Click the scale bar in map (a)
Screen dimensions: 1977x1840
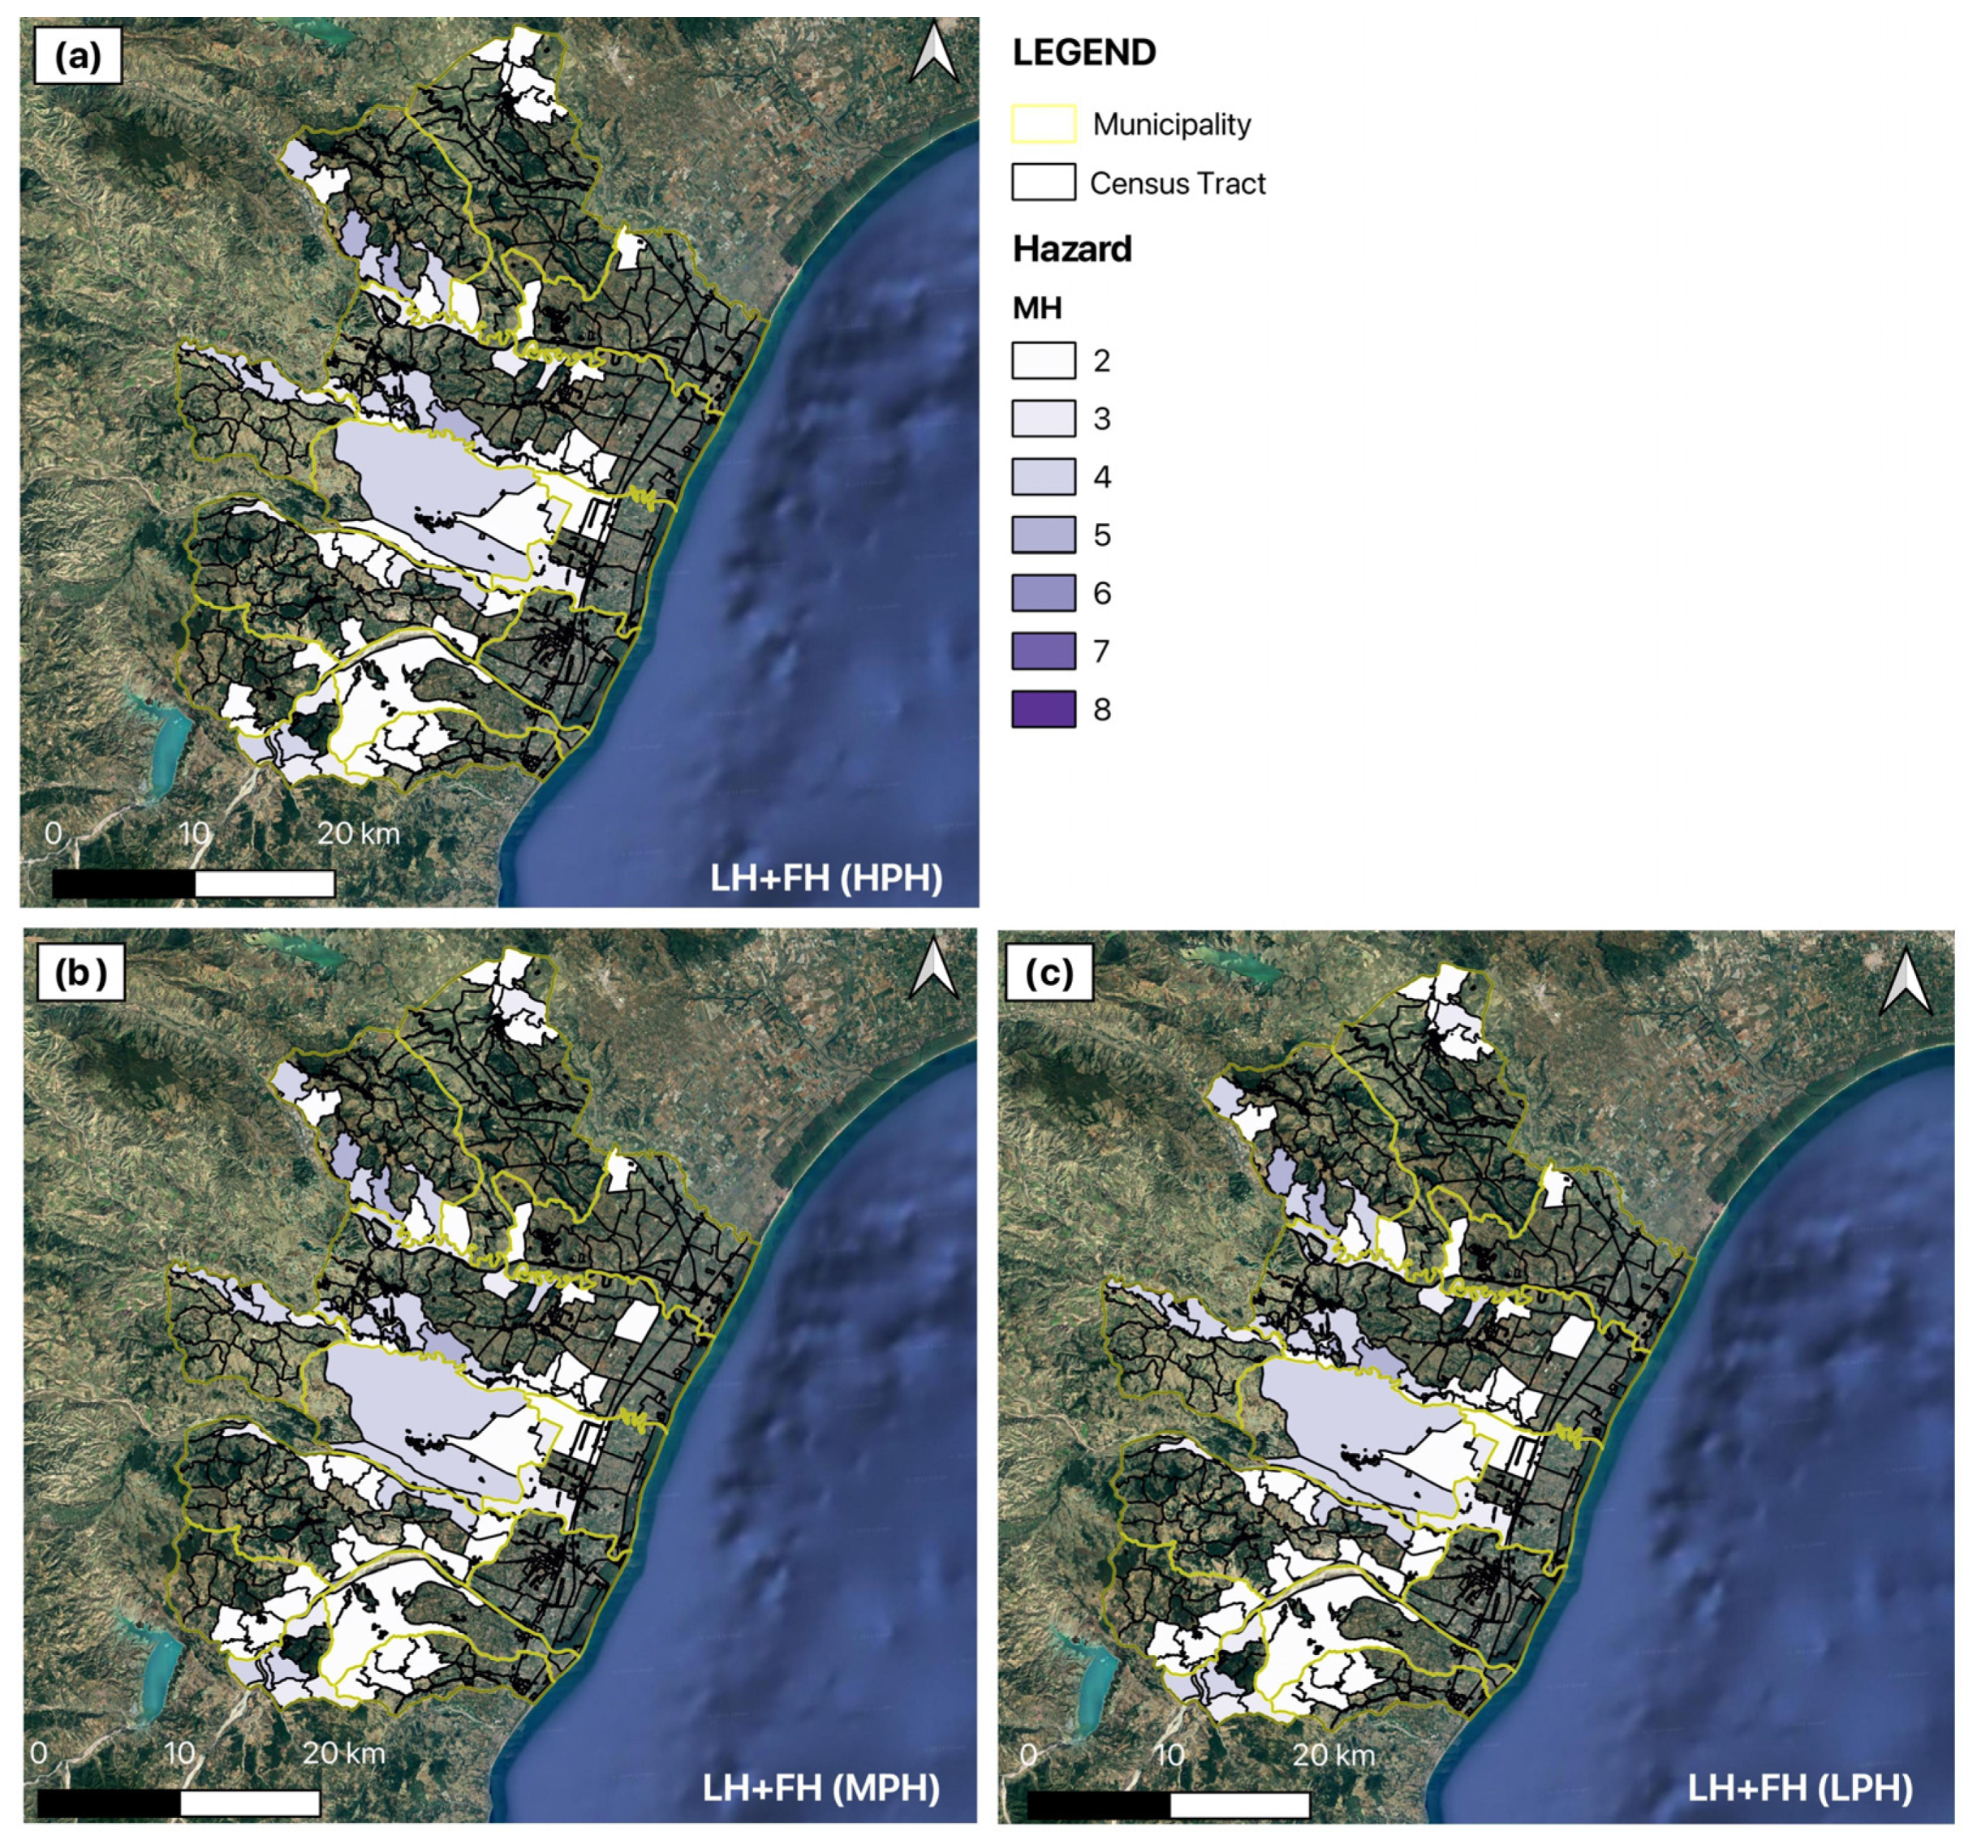click(x=193, y=883)
